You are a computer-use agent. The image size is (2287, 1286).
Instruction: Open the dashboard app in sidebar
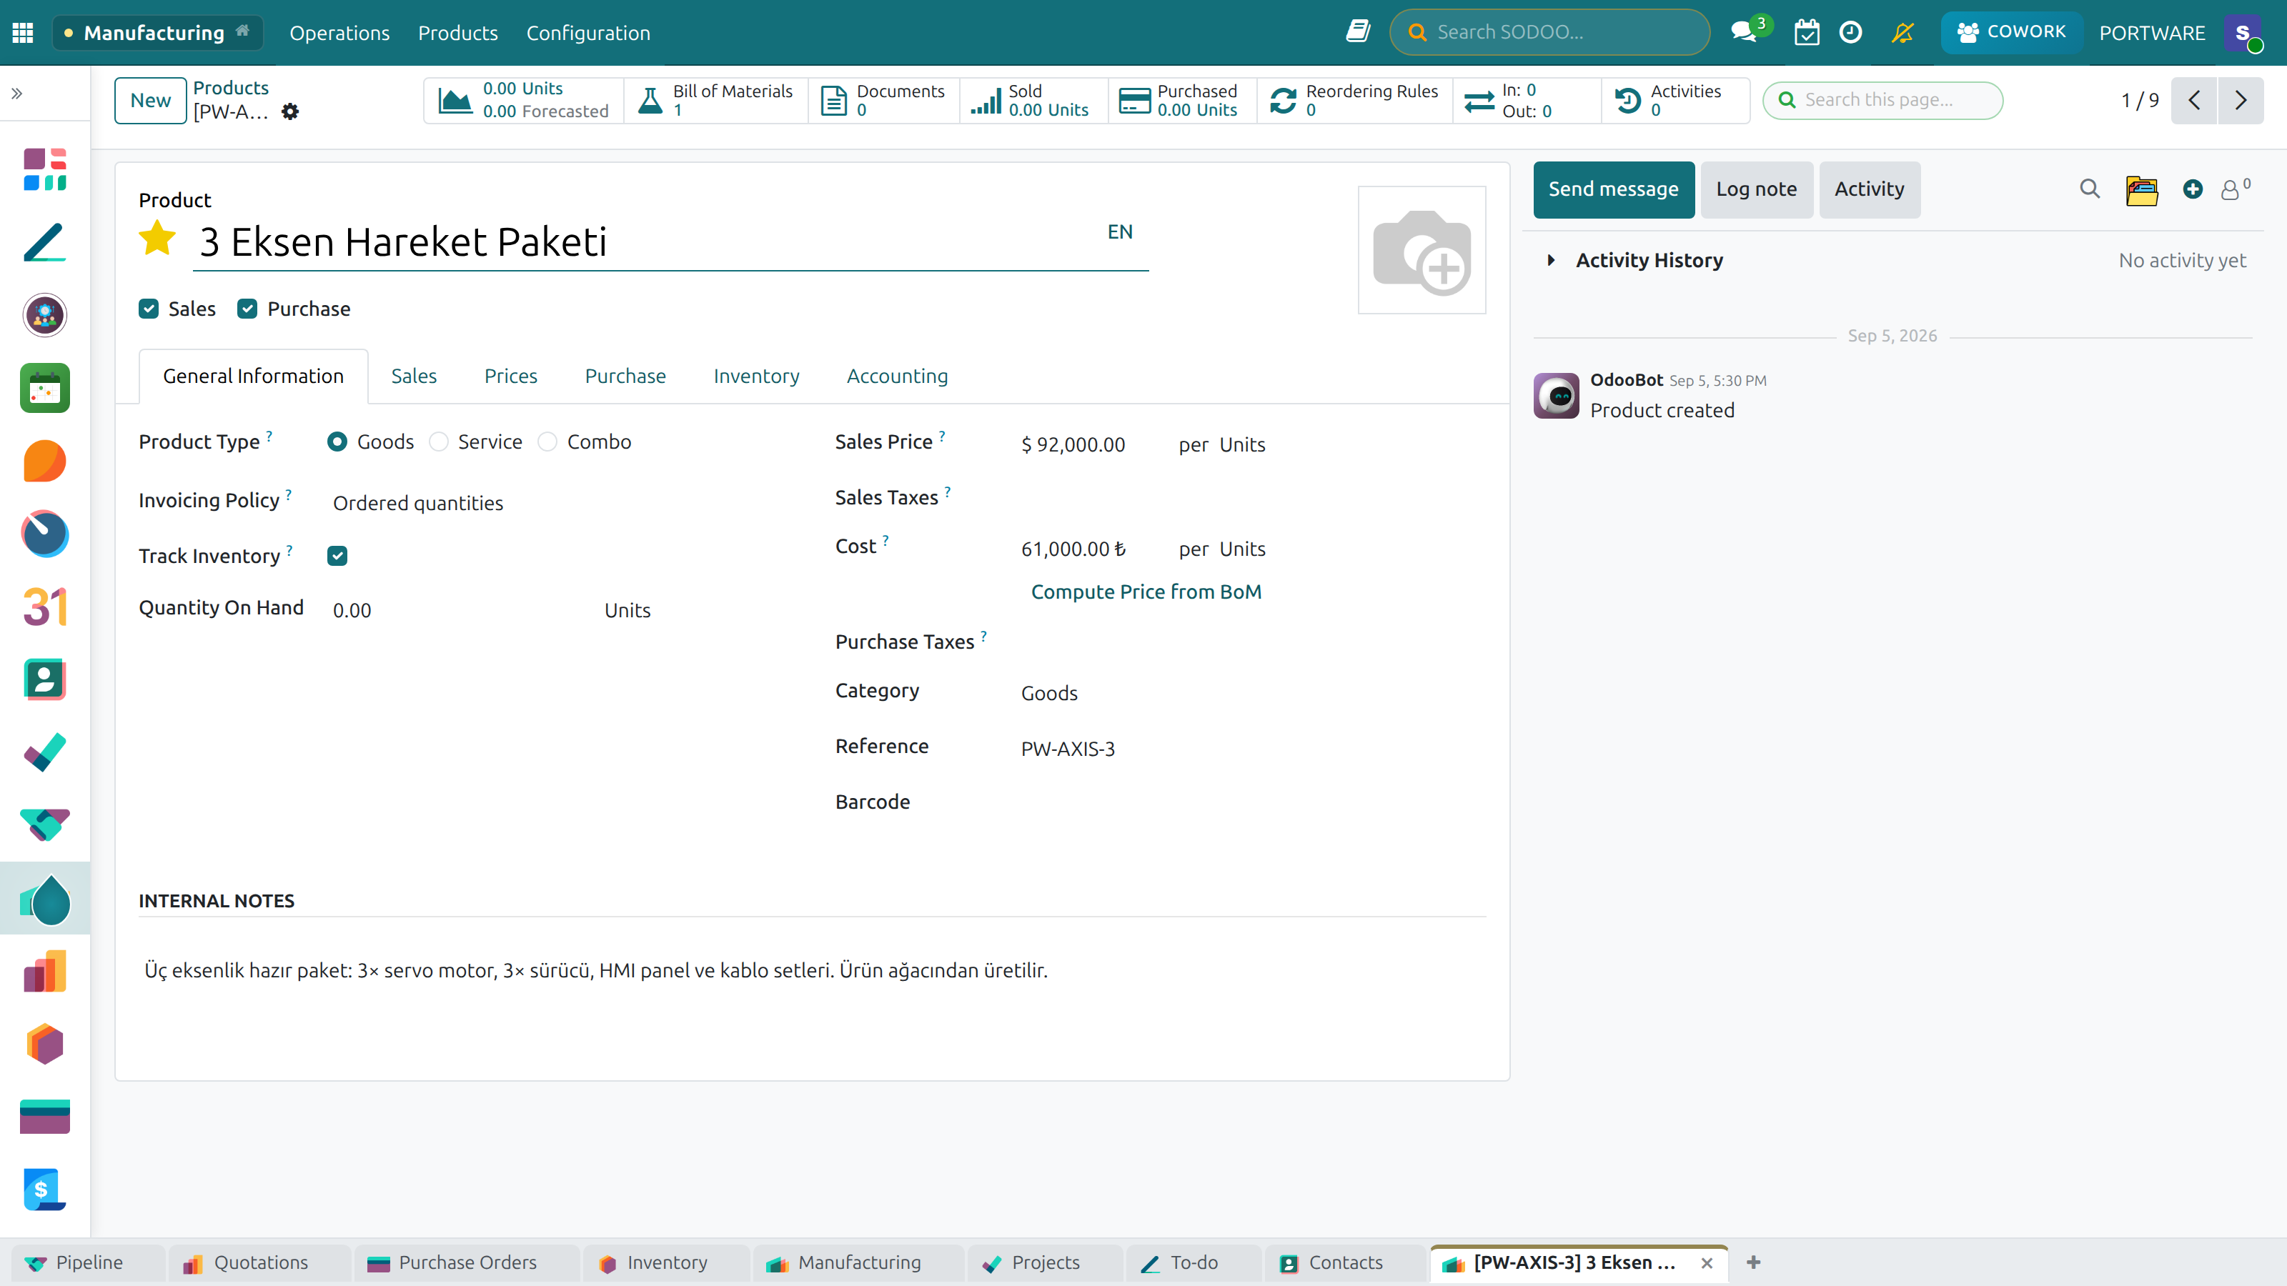pos(44,169)
